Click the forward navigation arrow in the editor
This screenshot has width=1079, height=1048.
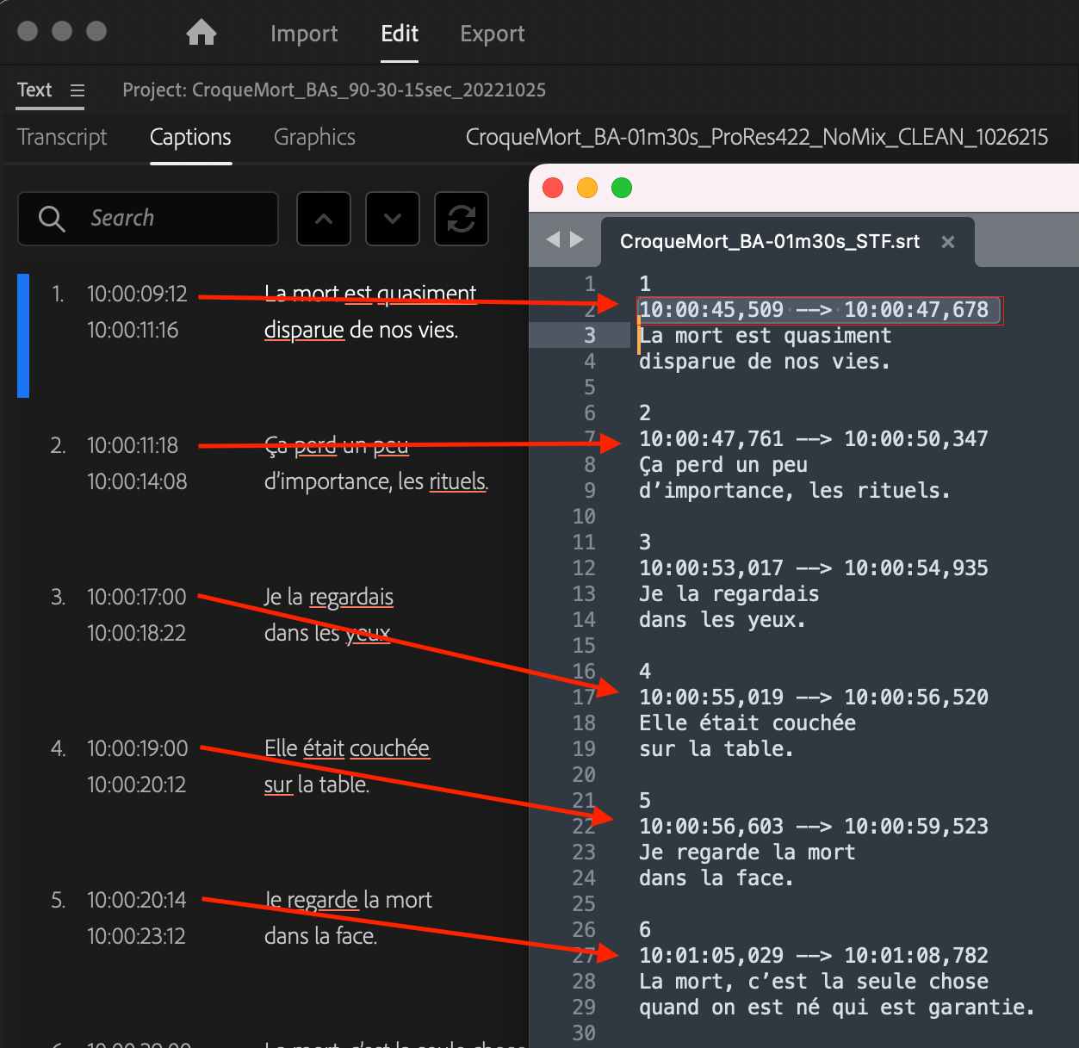(x=575, y=241)
